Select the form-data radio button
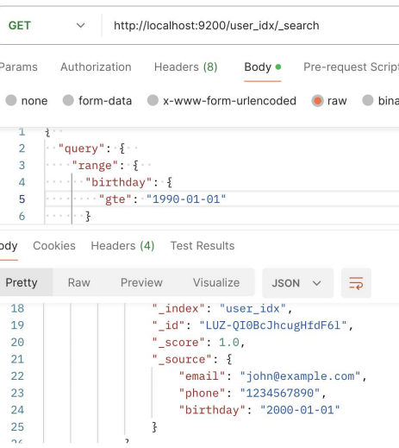Image resolution: width=399 pixels, height=448 pixels. tap(68, 101)
